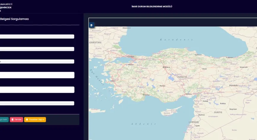Viewport: 257px width, 140px height.
Task: Click Diyarbakır on the map
Action: tap(234, 85)
